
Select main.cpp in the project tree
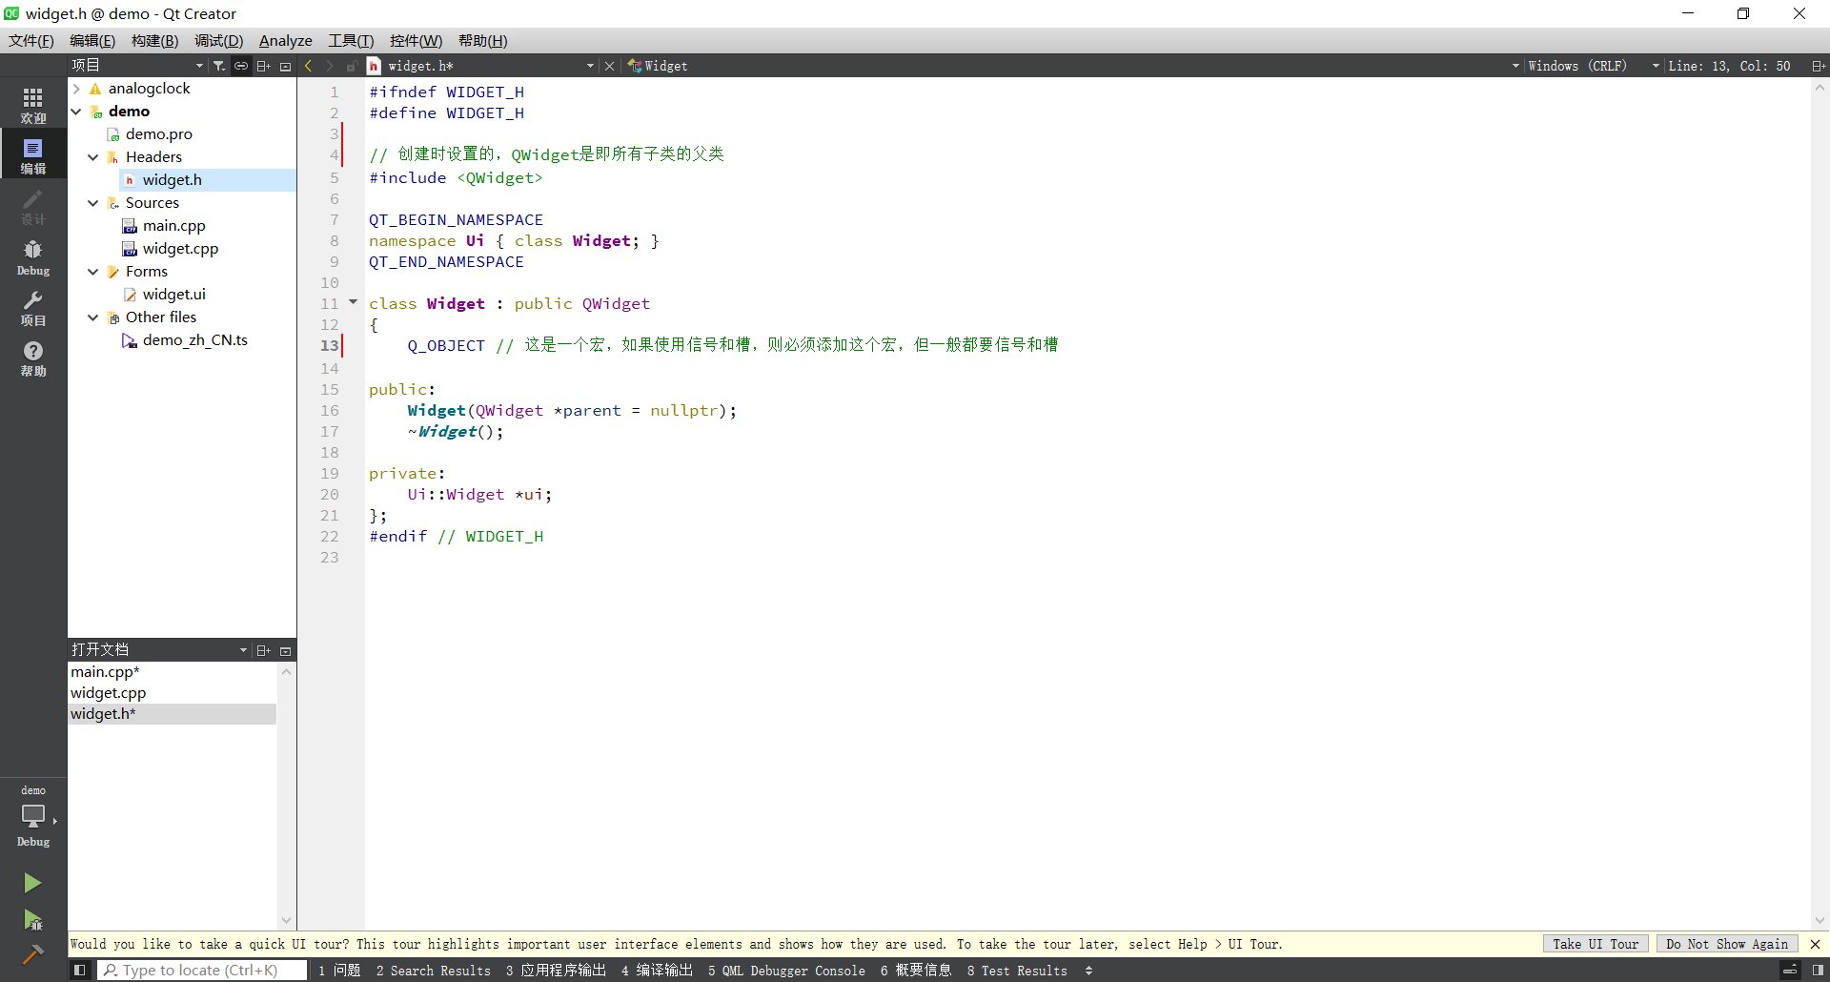click(174, 226)
